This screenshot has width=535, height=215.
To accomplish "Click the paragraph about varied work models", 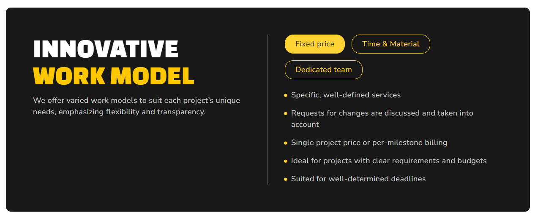I will point(136,101).
